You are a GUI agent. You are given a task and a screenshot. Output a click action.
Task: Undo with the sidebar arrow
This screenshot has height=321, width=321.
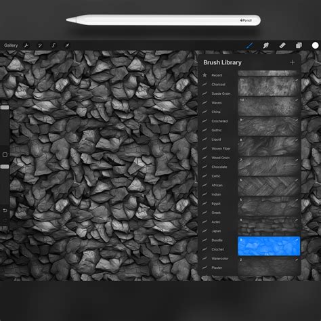tap(5, 211)
